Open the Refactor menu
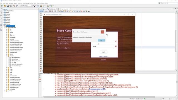178x100 pixels. tap(20, 3)
